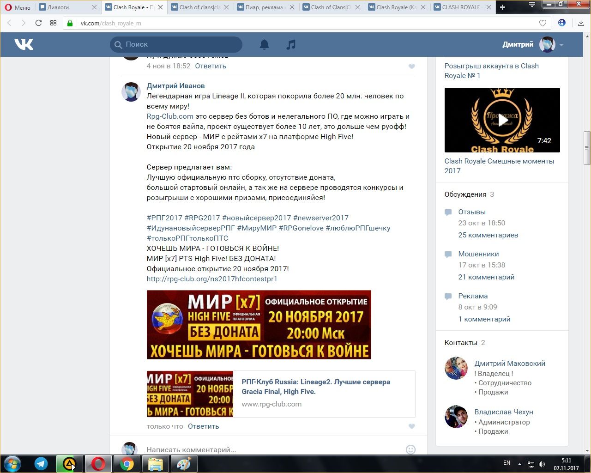The image size is (591, 473).
Task: Open the tab list menu icon
Action: [532, 5]
